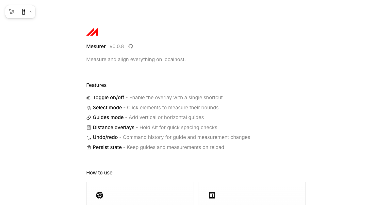Select the How to use heading
392x205 pixels.
click(x=99, y=173)
